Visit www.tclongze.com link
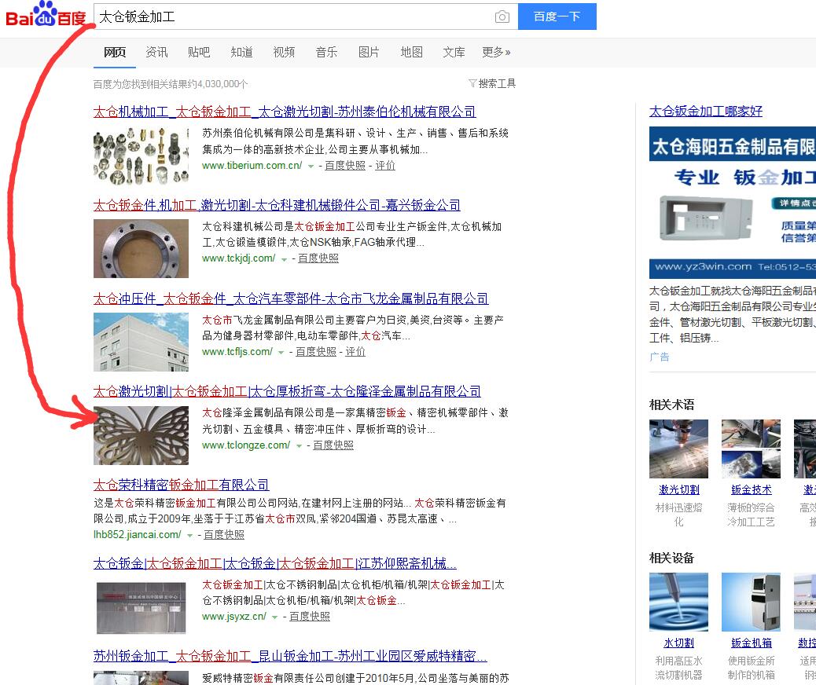Image resolution: width=816 pixels, height=685 pixels. pyautogui.click(x=246, y=445)
